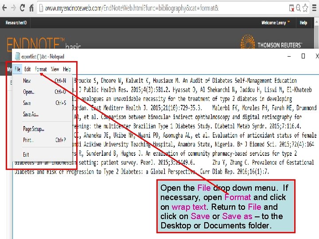Reload the page with refresh icon
Image resolution: width=319 pixels, height=239 pixels.
pyautogui.click(x=23, y=8)
